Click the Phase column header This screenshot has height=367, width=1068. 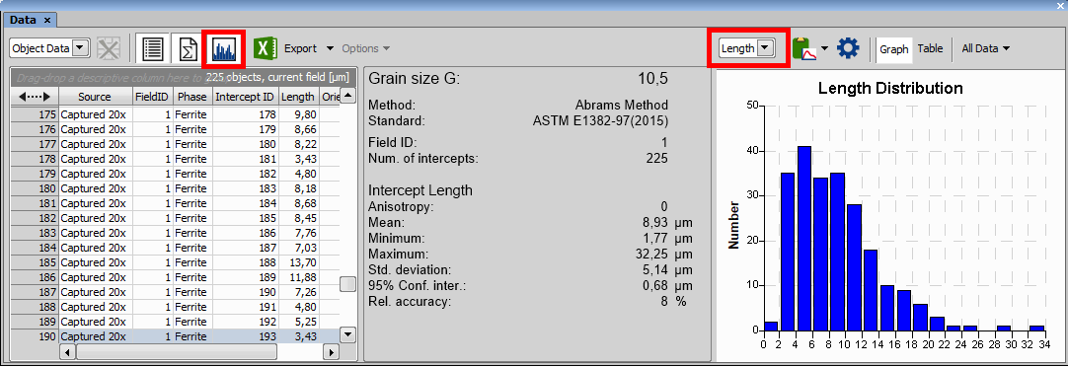tap(192, 97)
